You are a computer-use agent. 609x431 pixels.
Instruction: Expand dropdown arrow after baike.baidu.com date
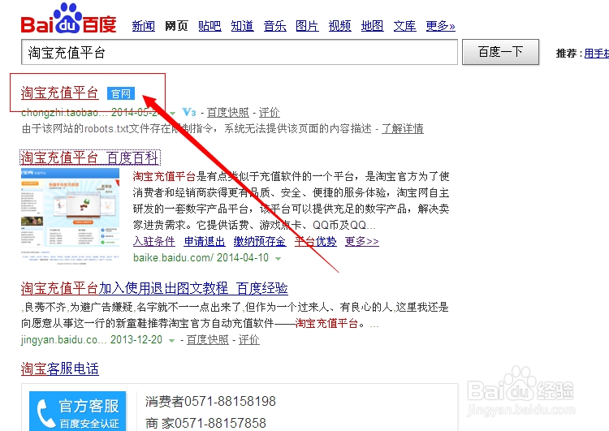[x=278, y=259]
